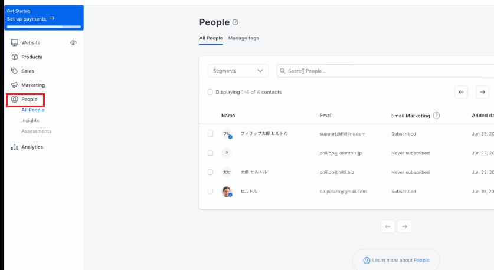The height and width of the screenshot is (270, 494).
Task: Open Marketing in the sidebar menu
Action: 33,85
